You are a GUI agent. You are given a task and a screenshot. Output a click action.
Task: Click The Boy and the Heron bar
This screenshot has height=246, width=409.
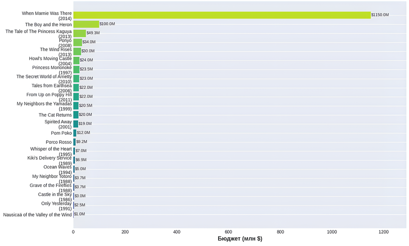86,24
